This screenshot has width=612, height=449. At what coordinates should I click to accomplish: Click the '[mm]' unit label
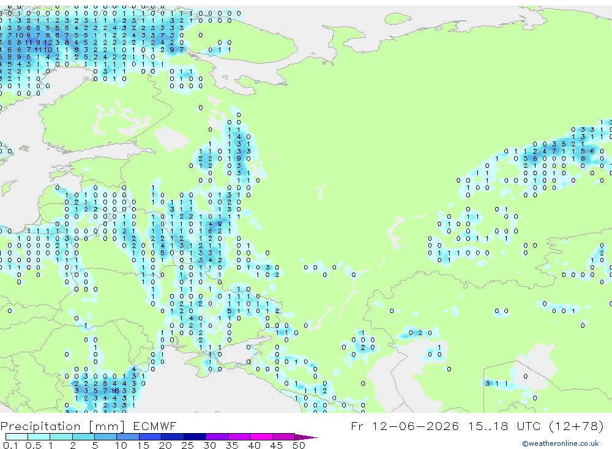107,427
